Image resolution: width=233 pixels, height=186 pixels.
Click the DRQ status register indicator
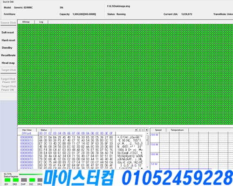40,180
